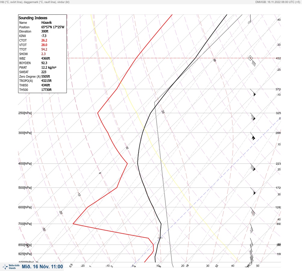
Task: Click the Position value 65°57'N 17°25'W
Action: [53, 27]
